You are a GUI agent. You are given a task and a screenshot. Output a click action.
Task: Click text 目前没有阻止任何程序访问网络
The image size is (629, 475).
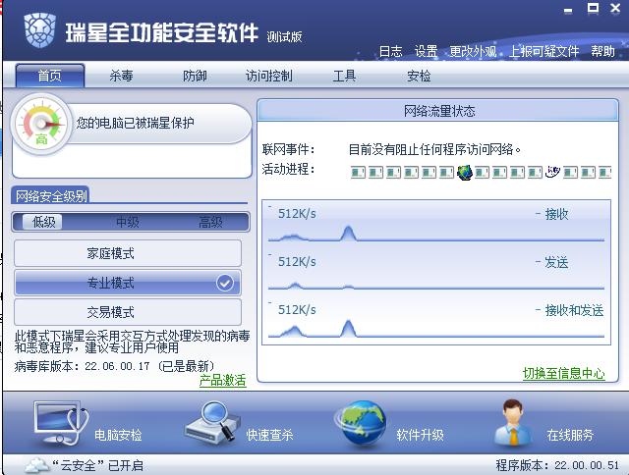pos(434,149)
